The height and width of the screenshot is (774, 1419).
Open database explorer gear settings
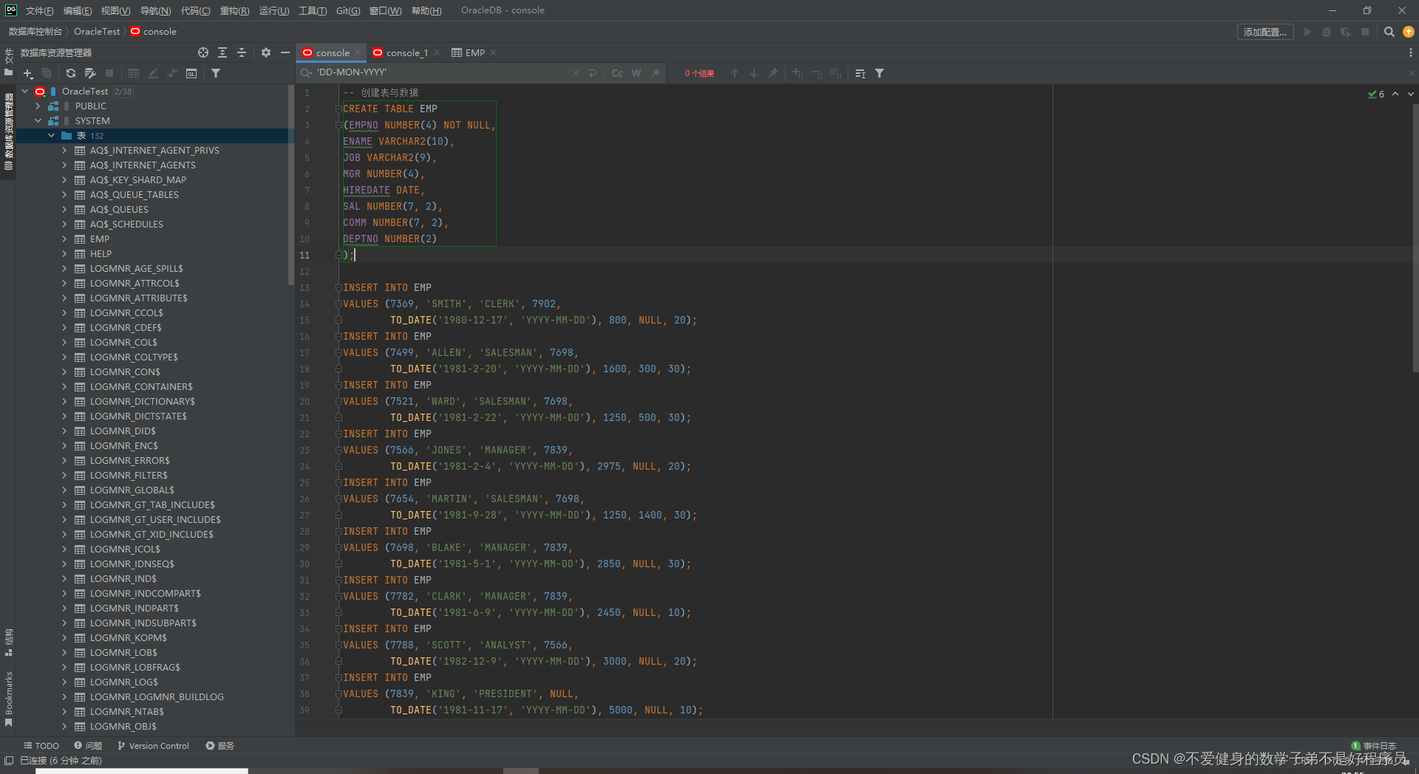click(x=266, y=52)
